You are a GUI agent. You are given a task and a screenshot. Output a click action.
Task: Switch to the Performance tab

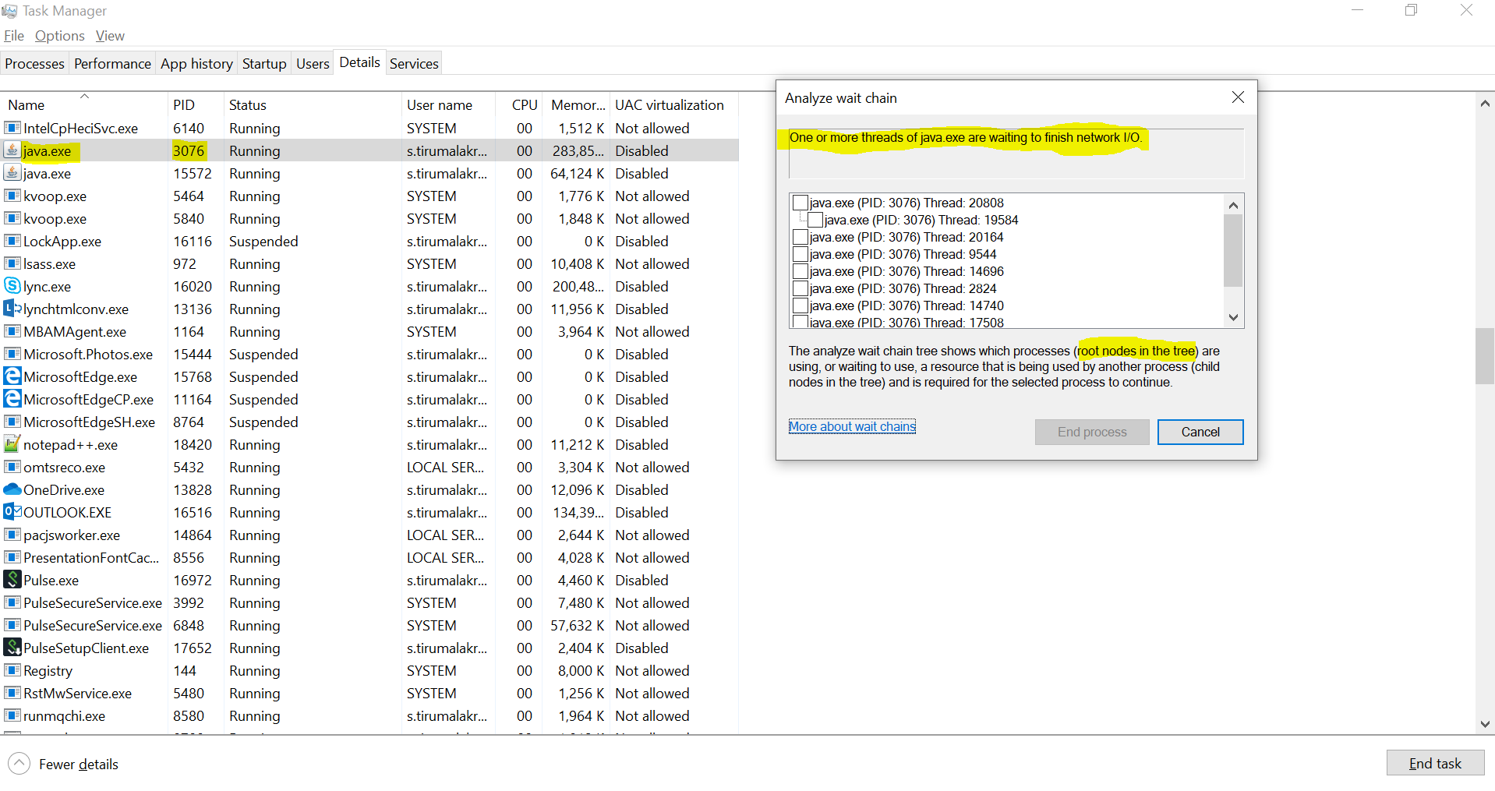[112, 63]
